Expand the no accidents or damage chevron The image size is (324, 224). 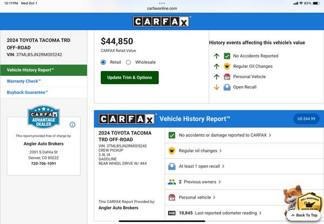pos(270,135)
